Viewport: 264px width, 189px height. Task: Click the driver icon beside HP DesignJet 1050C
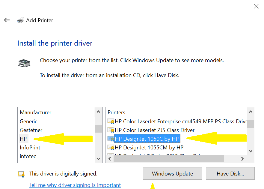111,139
